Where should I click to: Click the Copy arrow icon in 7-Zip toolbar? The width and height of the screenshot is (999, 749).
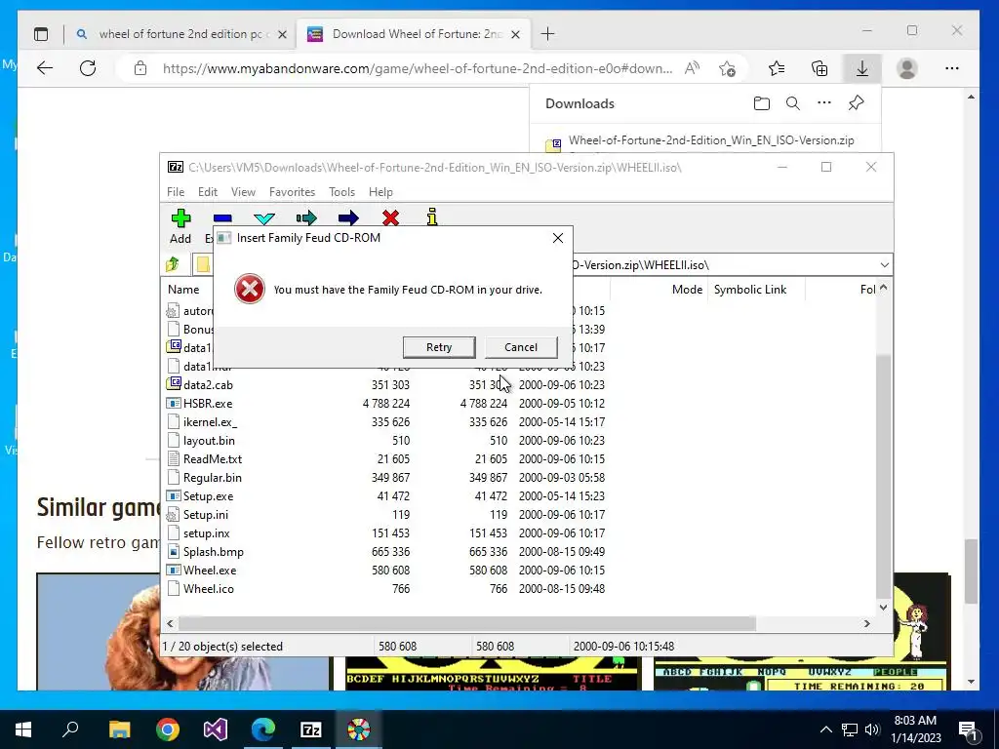pos(306,218)
